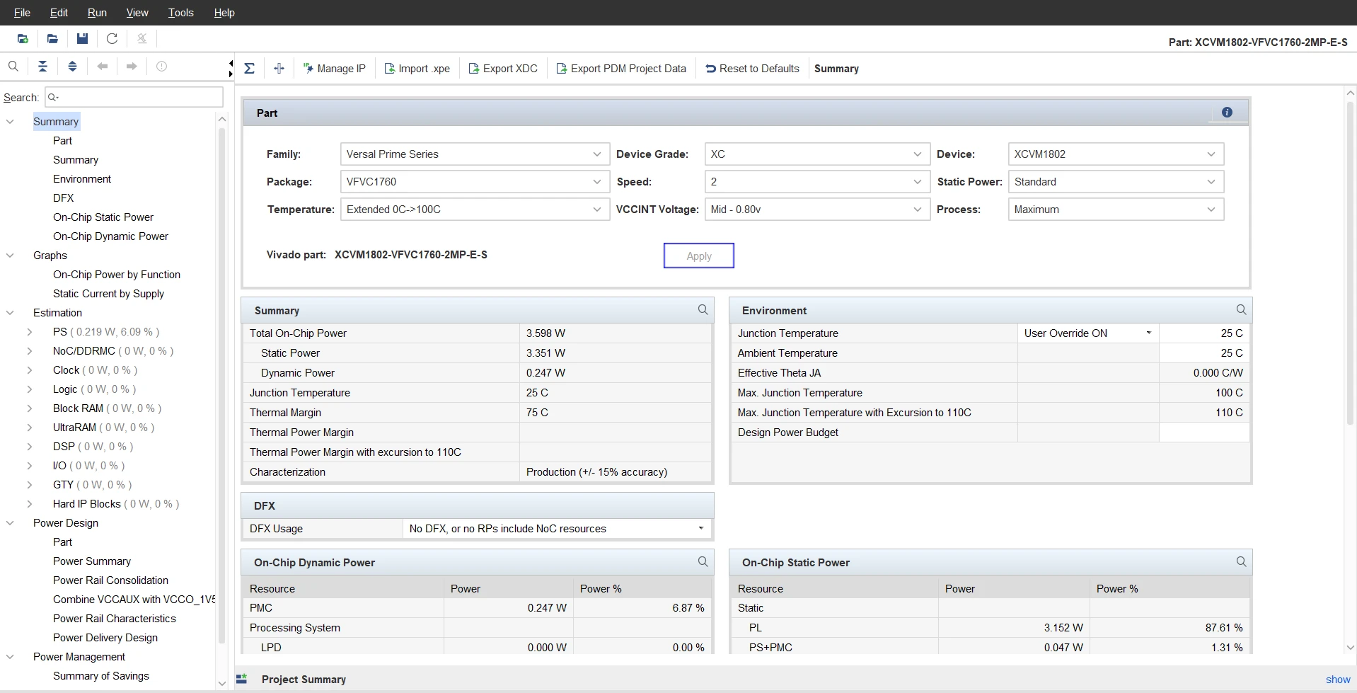Click the Junction Temperature 25 C value field
This screenshot has width=1357, height=693.
1203,333
